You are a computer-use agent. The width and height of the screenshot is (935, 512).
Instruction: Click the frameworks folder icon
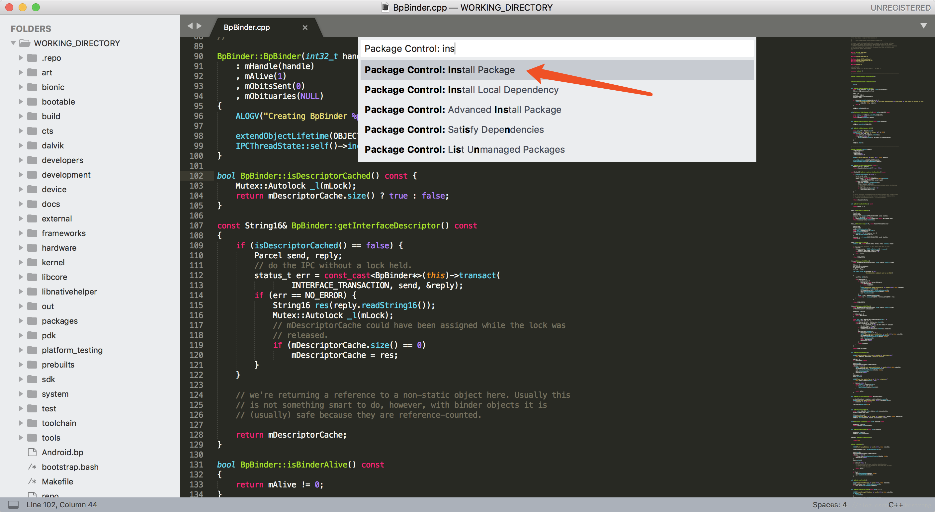tap(32, 233)
